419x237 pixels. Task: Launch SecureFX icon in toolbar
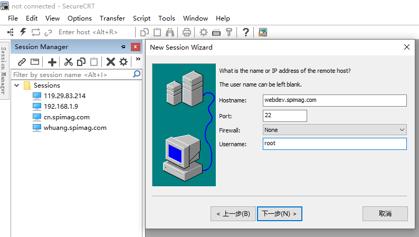(263, 32)
